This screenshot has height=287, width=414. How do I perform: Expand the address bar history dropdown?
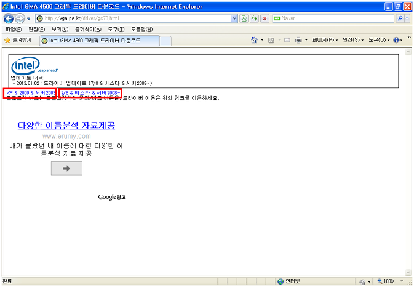coord(234,18)
